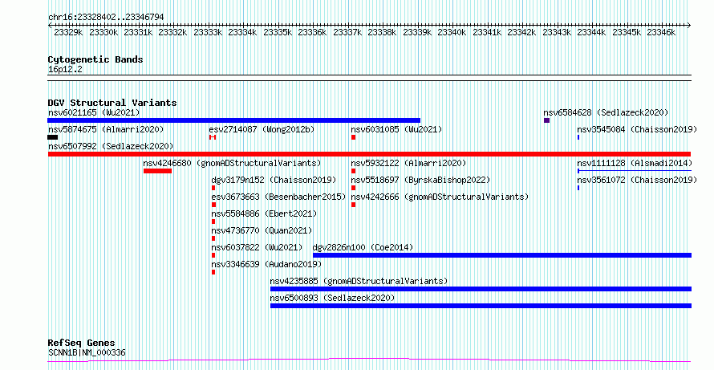Open dgv3179n152 (Chaisson2019) variant label

click(x=274, y=180)
